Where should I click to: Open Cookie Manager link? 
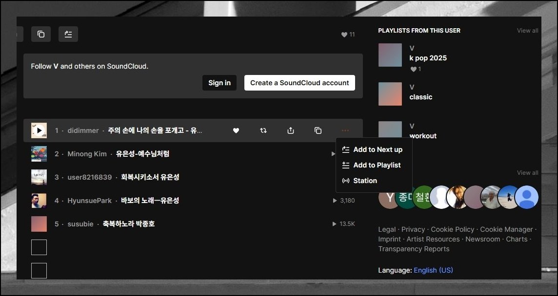tap(506, 230)
